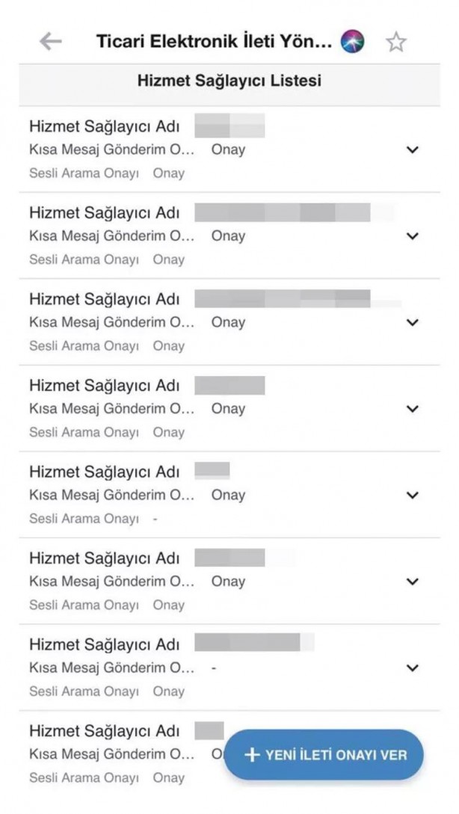The width and height of the screenshot is (459, 814).
Task: Click the Hizmet Sağlayıcı Adı label in row two
Action: 107,212
